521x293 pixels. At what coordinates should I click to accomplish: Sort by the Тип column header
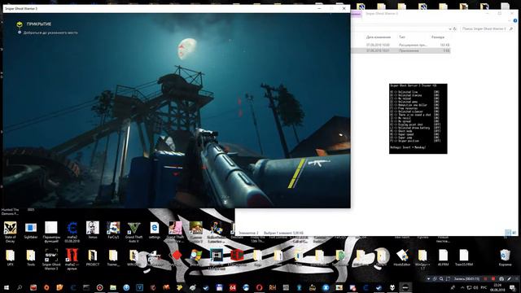[402, 37]
